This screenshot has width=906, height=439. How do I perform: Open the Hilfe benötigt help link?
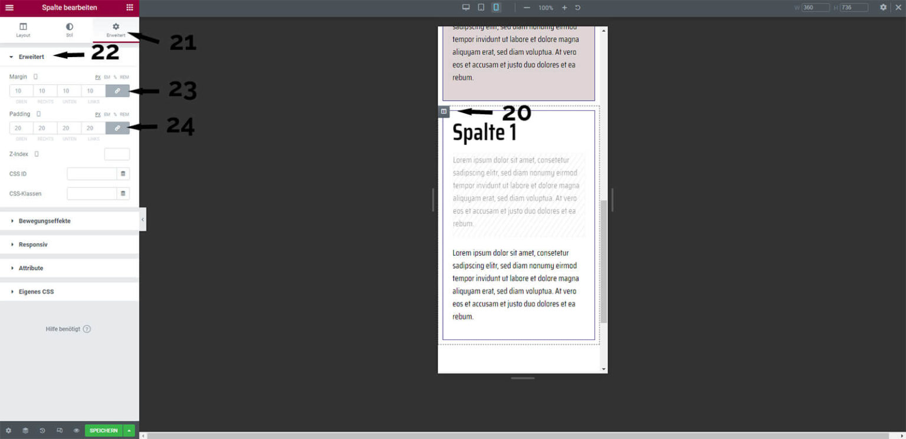click(68, 329)
